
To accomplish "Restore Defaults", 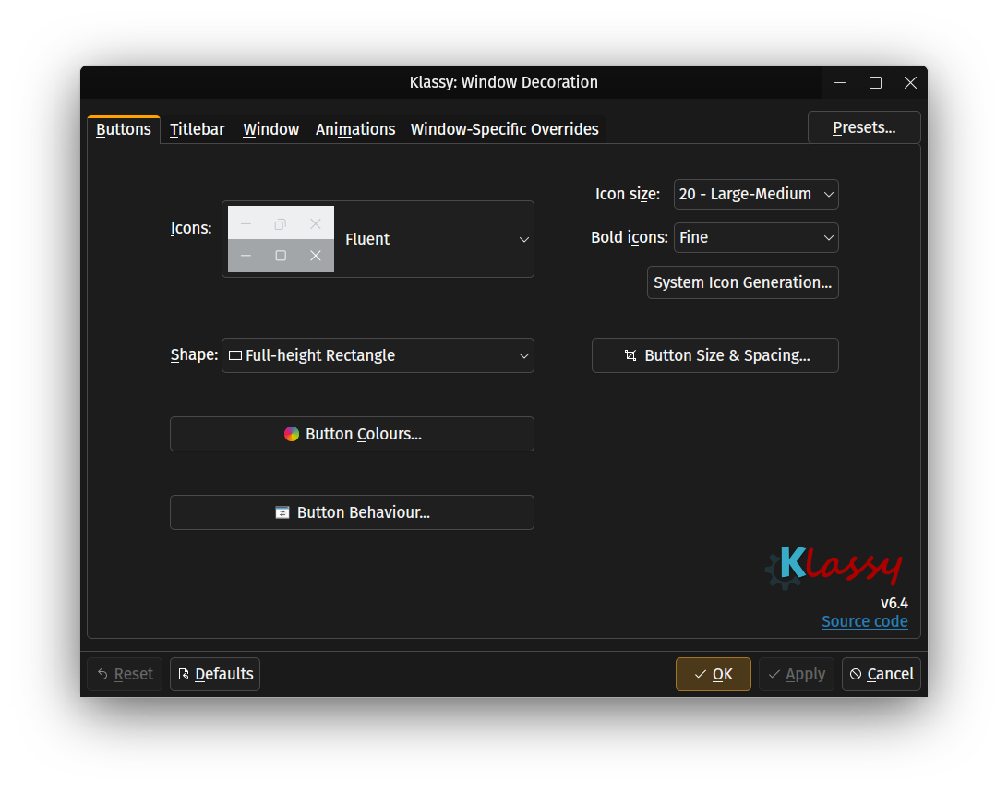I will (215, 674).
